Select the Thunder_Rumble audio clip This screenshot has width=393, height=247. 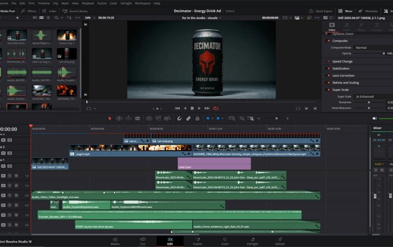click(170, 215)
